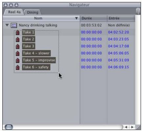Select the Take 6 – safety marker

point(36,67)
